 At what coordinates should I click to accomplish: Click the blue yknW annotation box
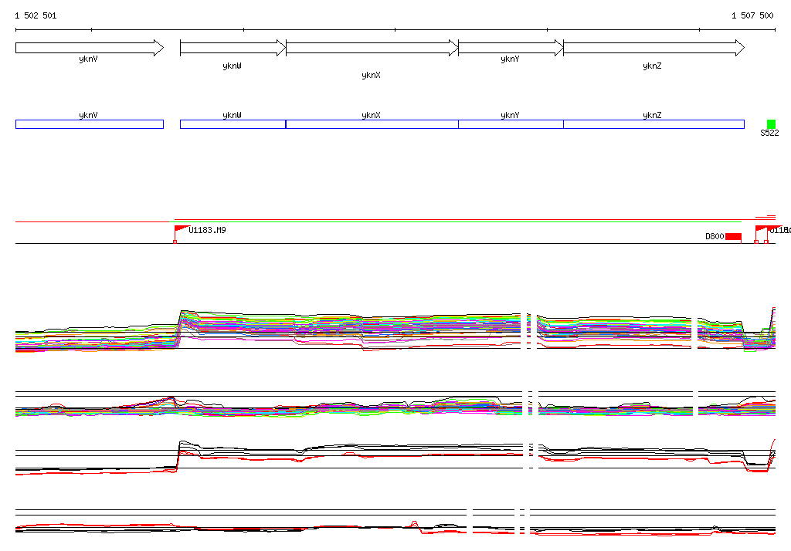tap(233, 124)
